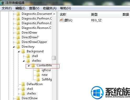Select the DirectShow folder icon
The image size is (130, 100).
pyautogui.click(x=18, y=98)
